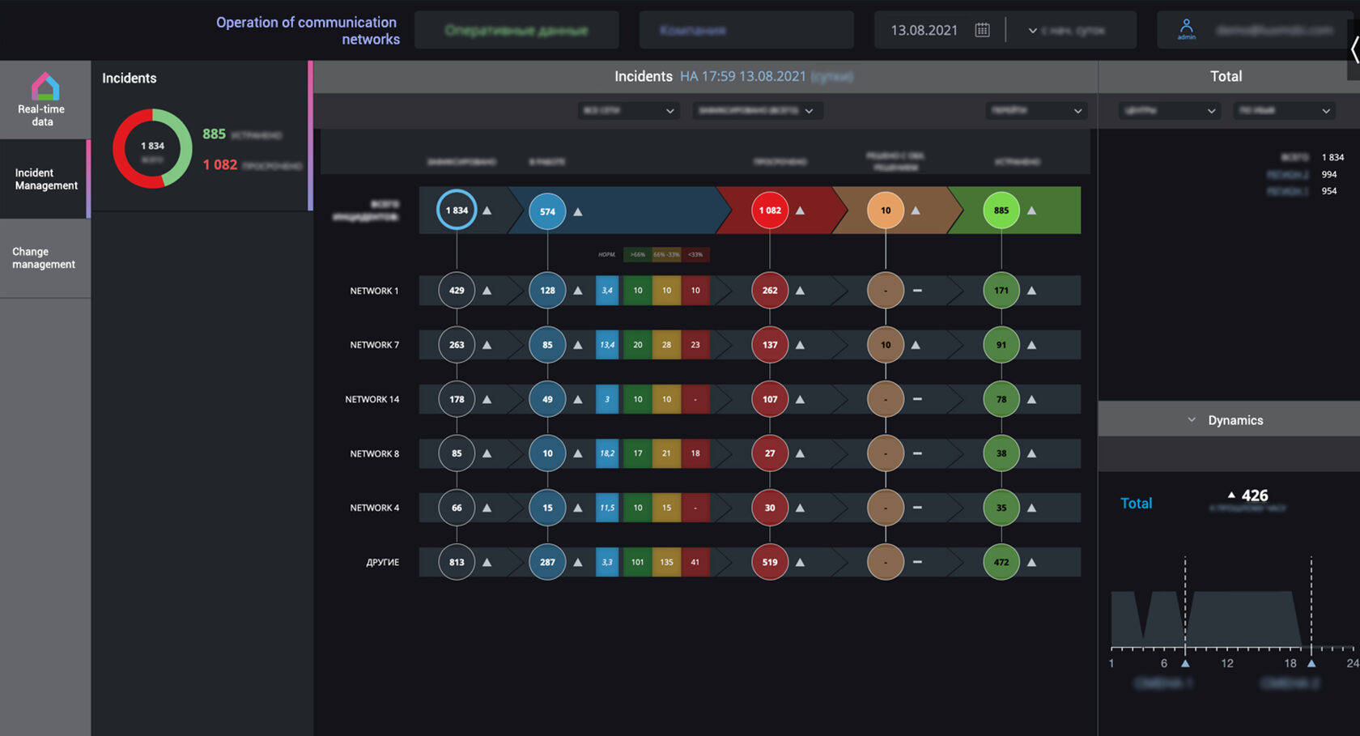Screen dimensions: 1360x736
Task: Click the green 885 resolved circle
Action: [x=1001, y=211]
